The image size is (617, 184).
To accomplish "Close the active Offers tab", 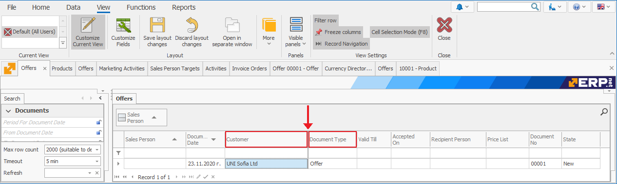I will (45, 69).
